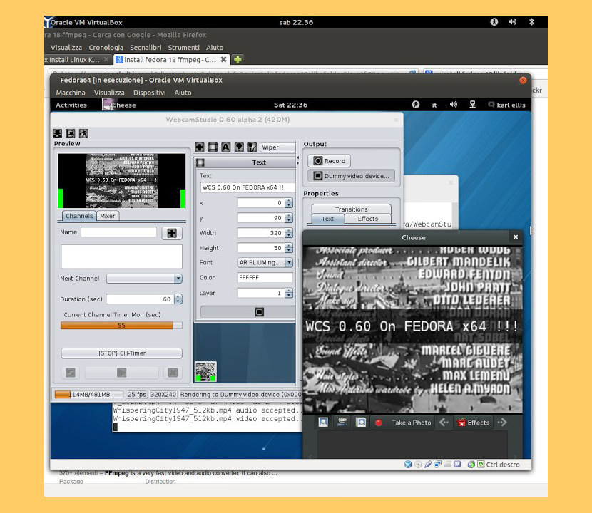Open the Dispositivi menu in VirtualBox

pyautogui.click(x=149, y=93)
